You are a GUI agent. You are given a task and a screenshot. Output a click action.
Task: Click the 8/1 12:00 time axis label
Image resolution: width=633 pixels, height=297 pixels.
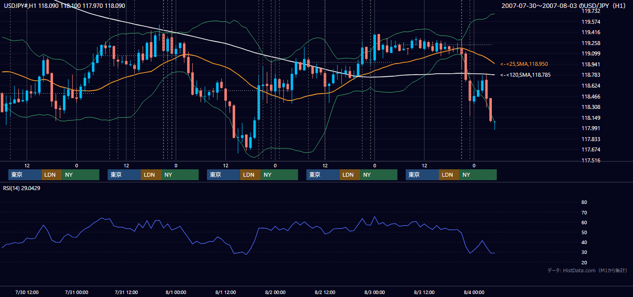(225, 292)
